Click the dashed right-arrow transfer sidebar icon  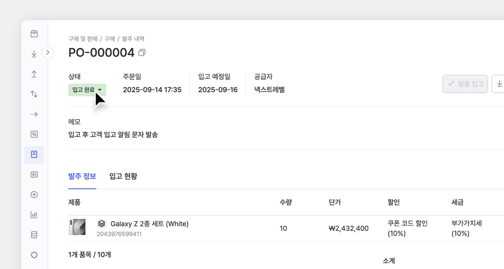[34, 114]
